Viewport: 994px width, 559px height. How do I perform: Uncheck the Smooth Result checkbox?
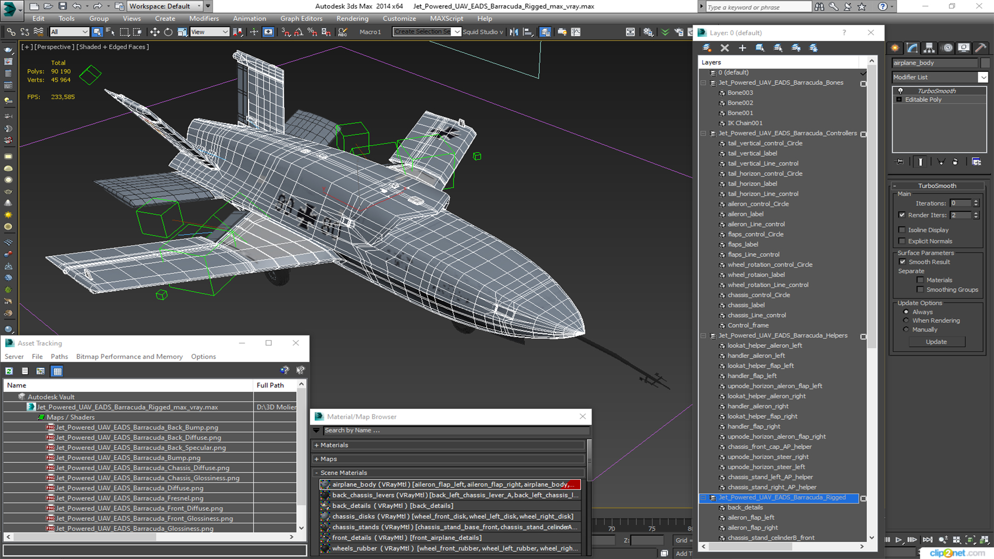pos(902,262)
